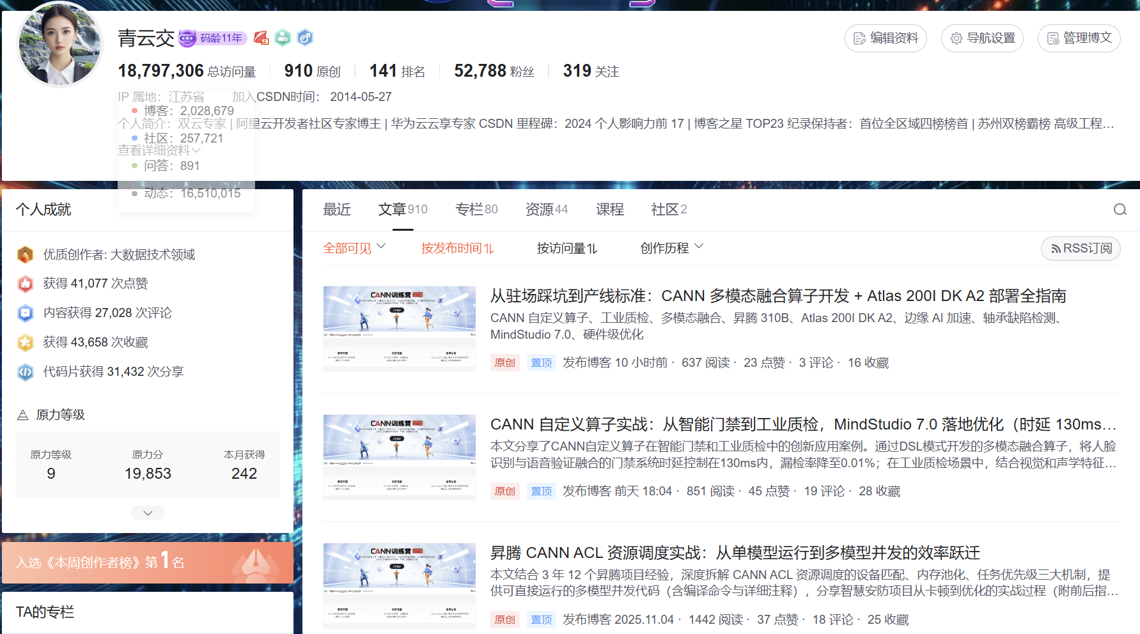Click the 码龄11年 purple badge
This screenshot has width=1140, height=634.
(x=213, y=38)
